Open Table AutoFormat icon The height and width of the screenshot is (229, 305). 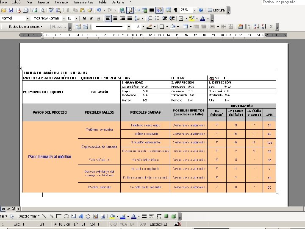coord(240,27)
